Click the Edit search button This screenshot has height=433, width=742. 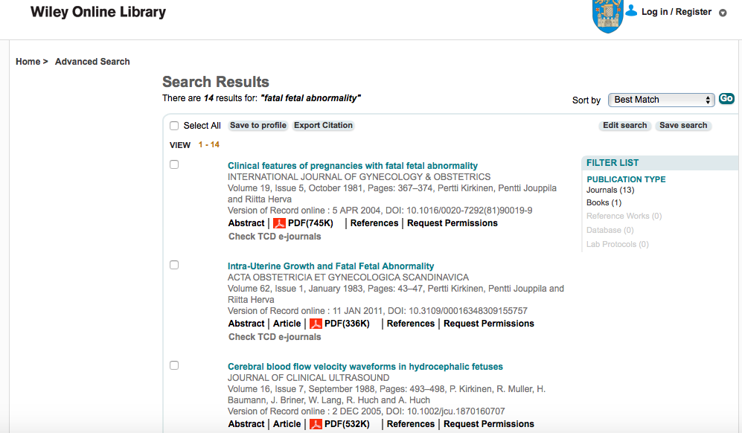624,126
